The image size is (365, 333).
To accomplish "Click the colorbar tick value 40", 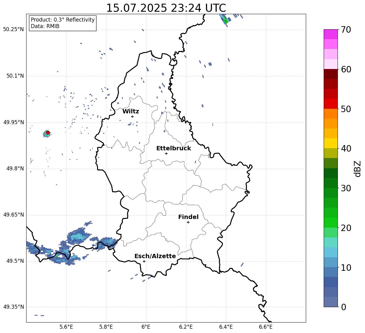I will (x=346, y=148).
